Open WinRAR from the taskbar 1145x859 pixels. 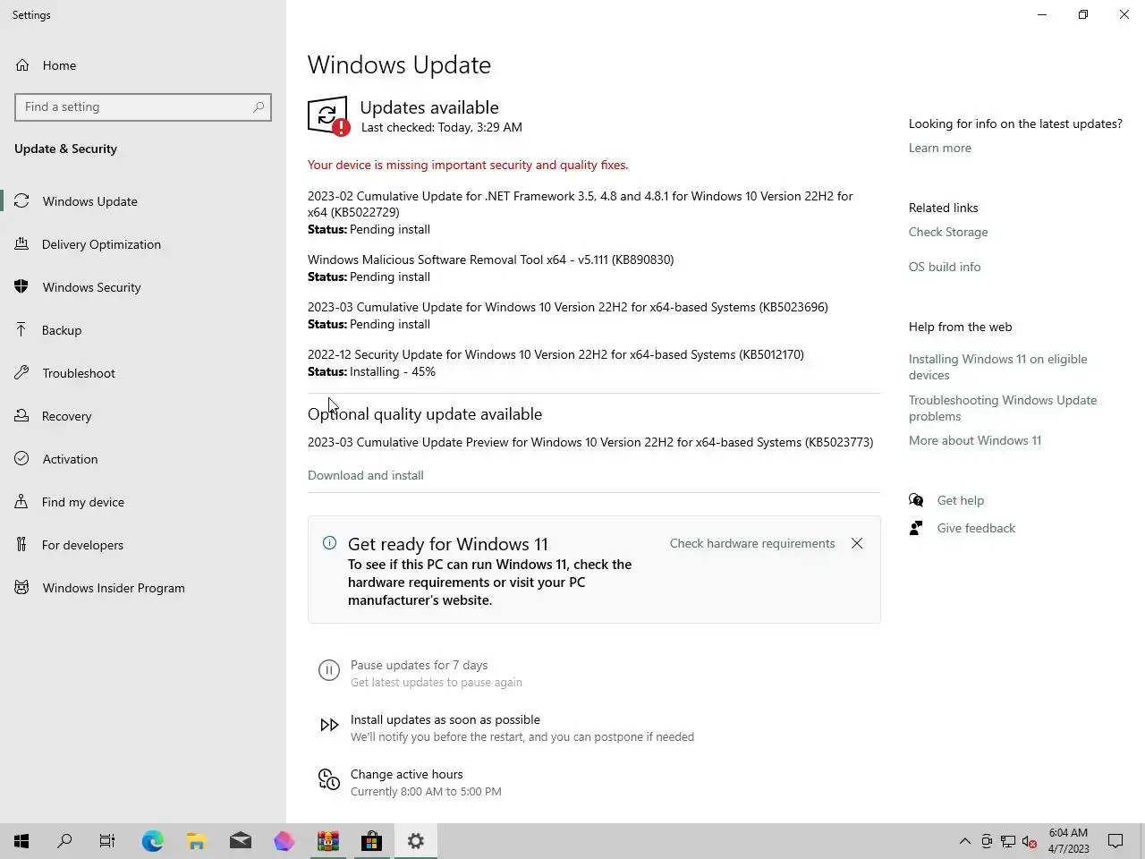pos(328,841)
